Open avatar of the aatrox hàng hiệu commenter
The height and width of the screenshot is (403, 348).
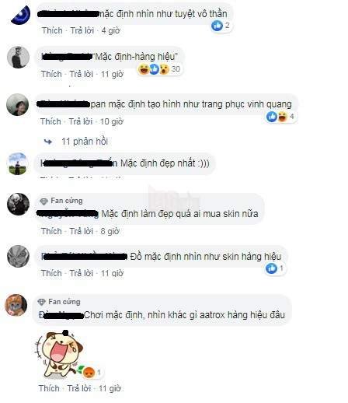pyautogui.click(x=16, y=305)
